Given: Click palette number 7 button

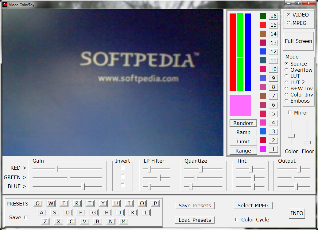Looking at the screenshot, I should [273, 96].
